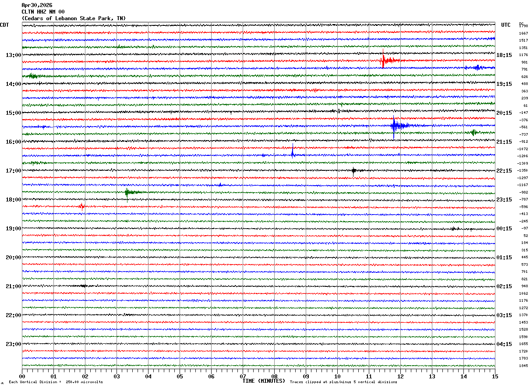Click the traces clipped footnote text
The width and height of the screenshot is (530, 388).
pyautogui.click(x=343, y=382)
